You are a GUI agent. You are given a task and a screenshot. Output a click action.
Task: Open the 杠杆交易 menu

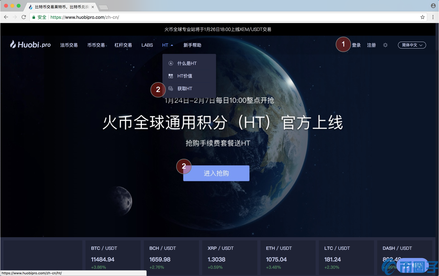123,45
